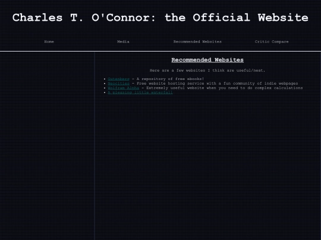This screenshot has width=321, height=240.
Task: Select Recommended Websites in the navigation bar
Action: tap(197, 41)
